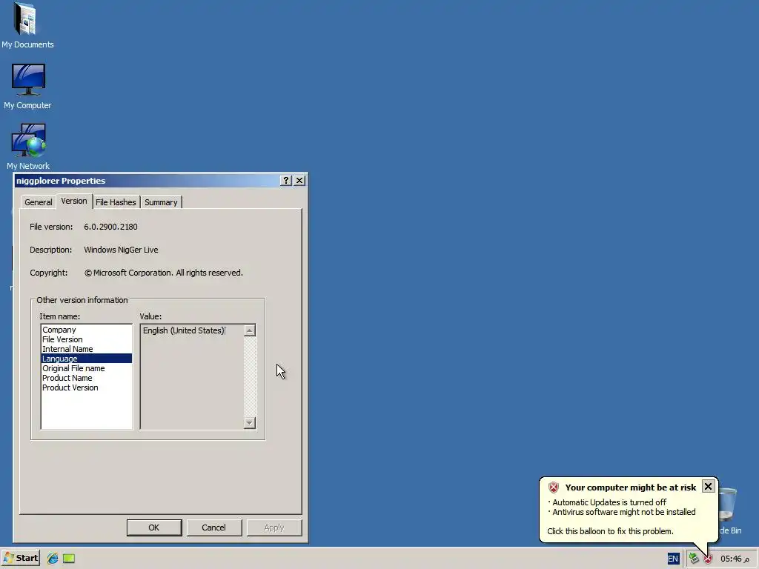Viewport: 759px width, 569px height.
Task: Select Product Version in the item list
Action: (x=87, y=387)
